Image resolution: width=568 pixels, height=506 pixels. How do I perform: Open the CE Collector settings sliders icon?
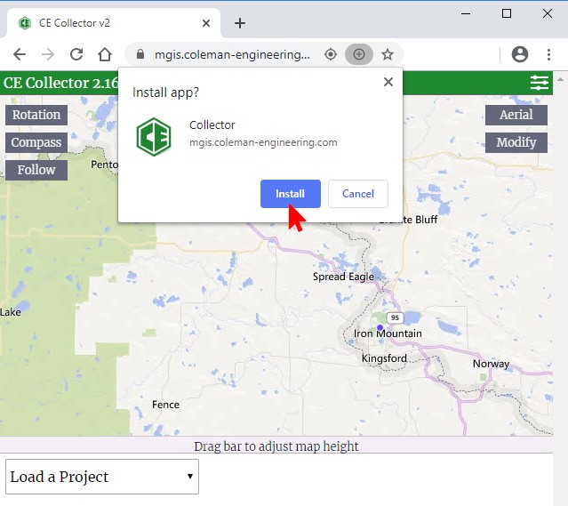540,83
